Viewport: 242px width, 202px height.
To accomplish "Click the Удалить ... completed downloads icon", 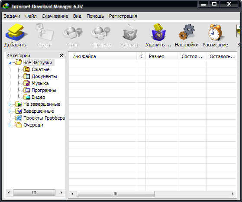I will pos(158,32).
